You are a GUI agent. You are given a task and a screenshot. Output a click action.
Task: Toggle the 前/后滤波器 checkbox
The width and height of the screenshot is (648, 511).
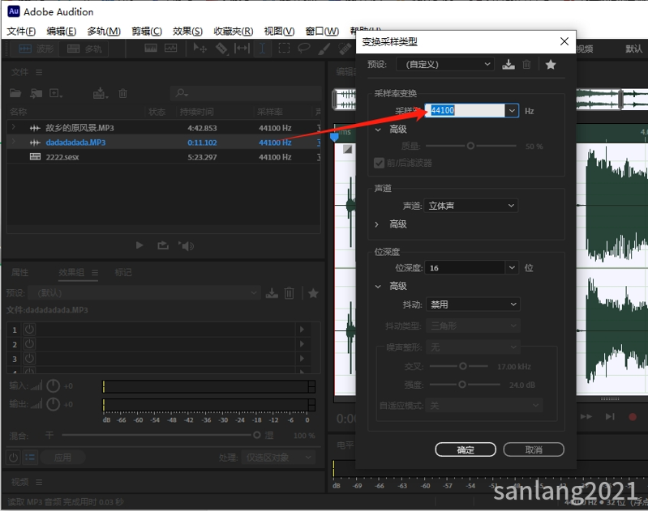(379, 163)
